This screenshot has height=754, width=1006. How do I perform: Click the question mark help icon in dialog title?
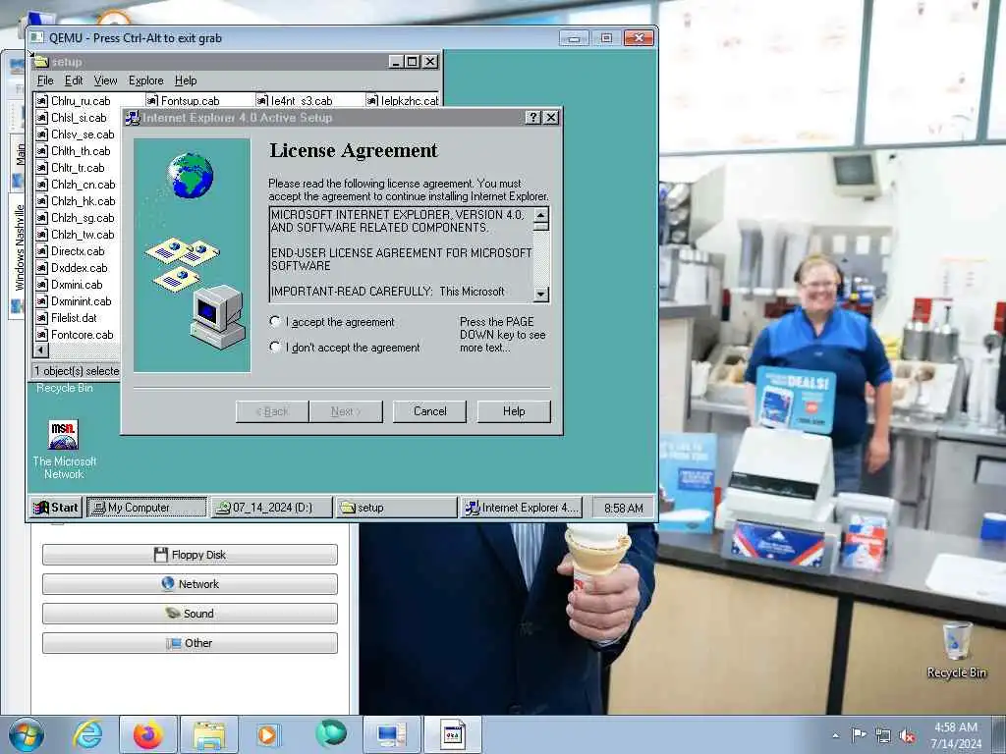[x=533, y=118]
